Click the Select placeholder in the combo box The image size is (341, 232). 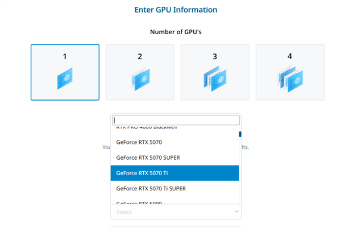coord(124,212)
